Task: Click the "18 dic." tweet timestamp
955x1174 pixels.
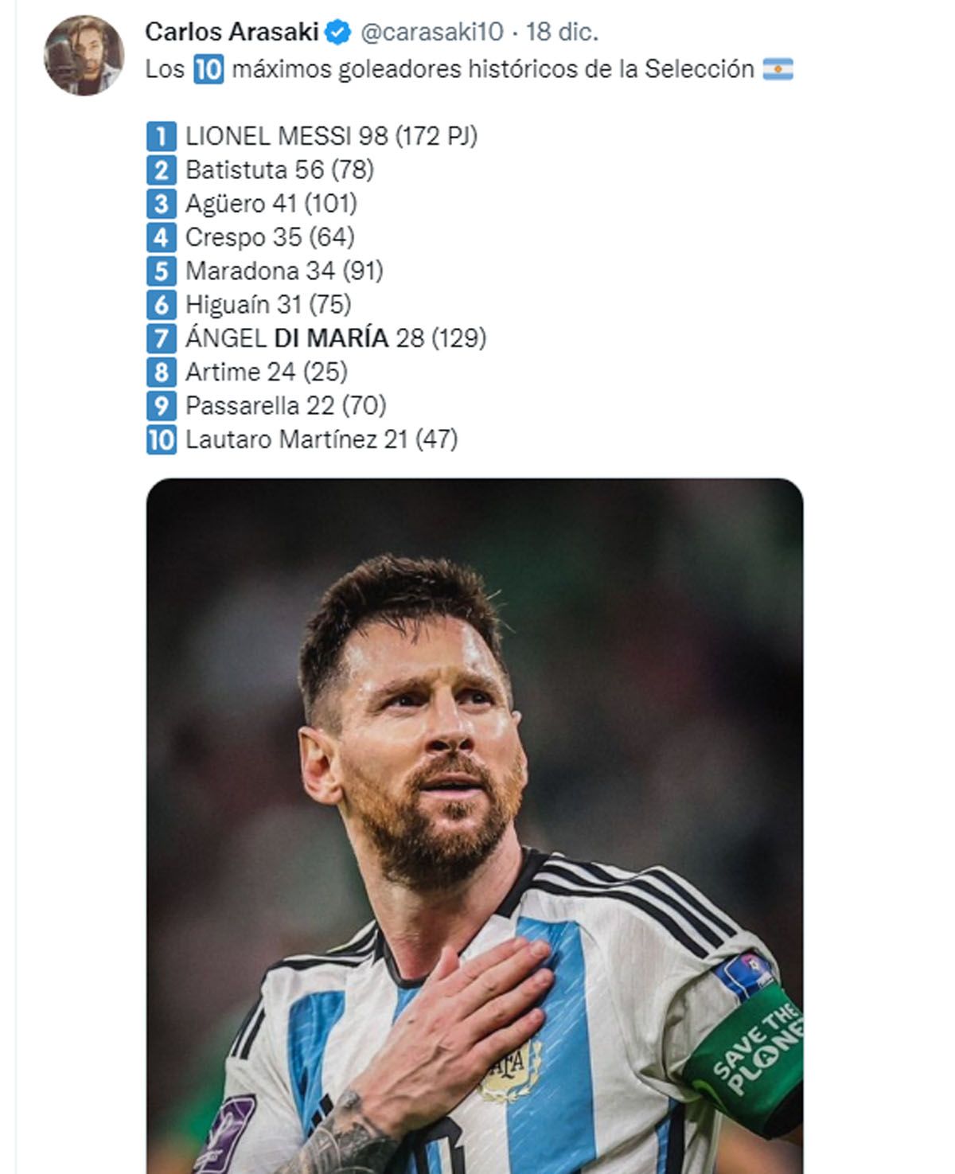Action: tap(562, 32)
